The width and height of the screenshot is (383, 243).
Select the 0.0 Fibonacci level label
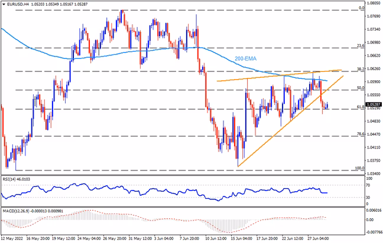[362, 8]
